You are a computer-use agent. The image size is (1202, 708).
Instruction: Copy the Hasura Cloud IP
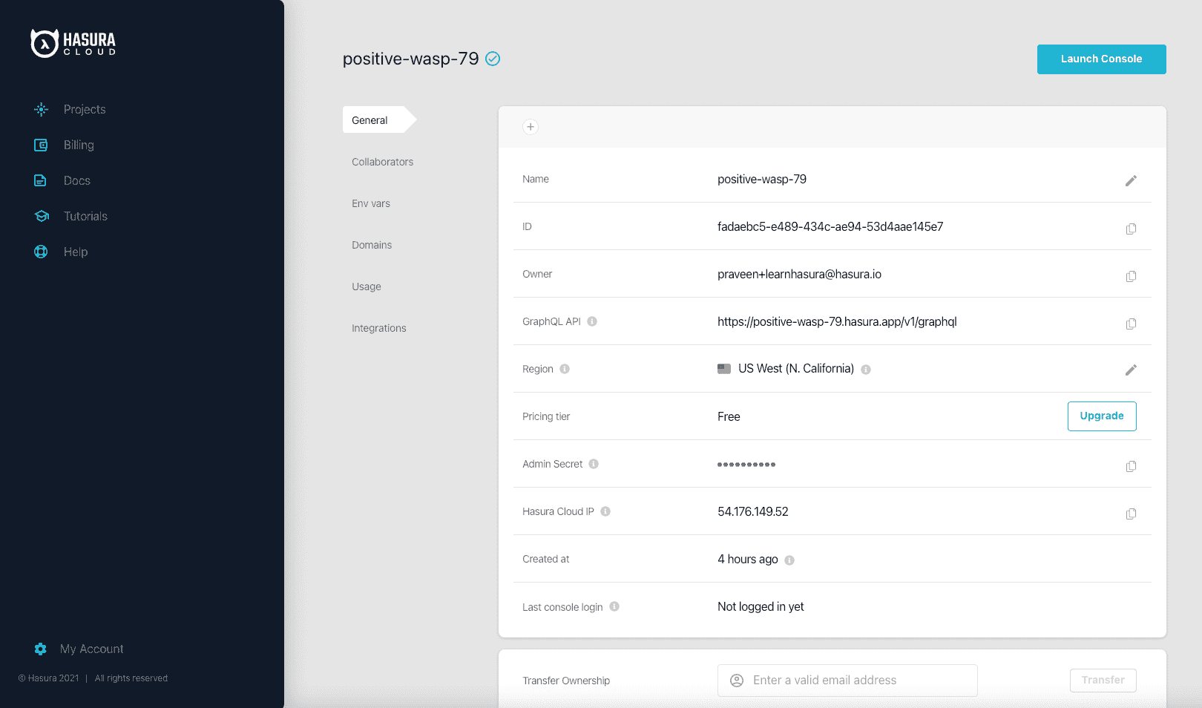1131,514
